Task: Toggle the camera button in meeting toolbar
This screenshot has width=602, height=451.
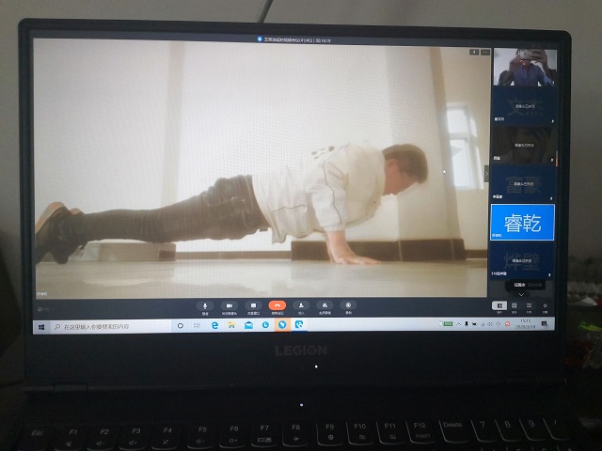Action: point(229,305)
